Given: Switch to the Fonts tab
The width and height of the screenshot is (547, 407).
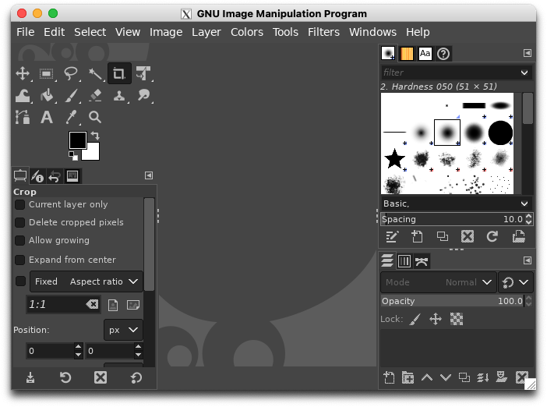Looking at the screenshot, I should (x=425, y=54).
